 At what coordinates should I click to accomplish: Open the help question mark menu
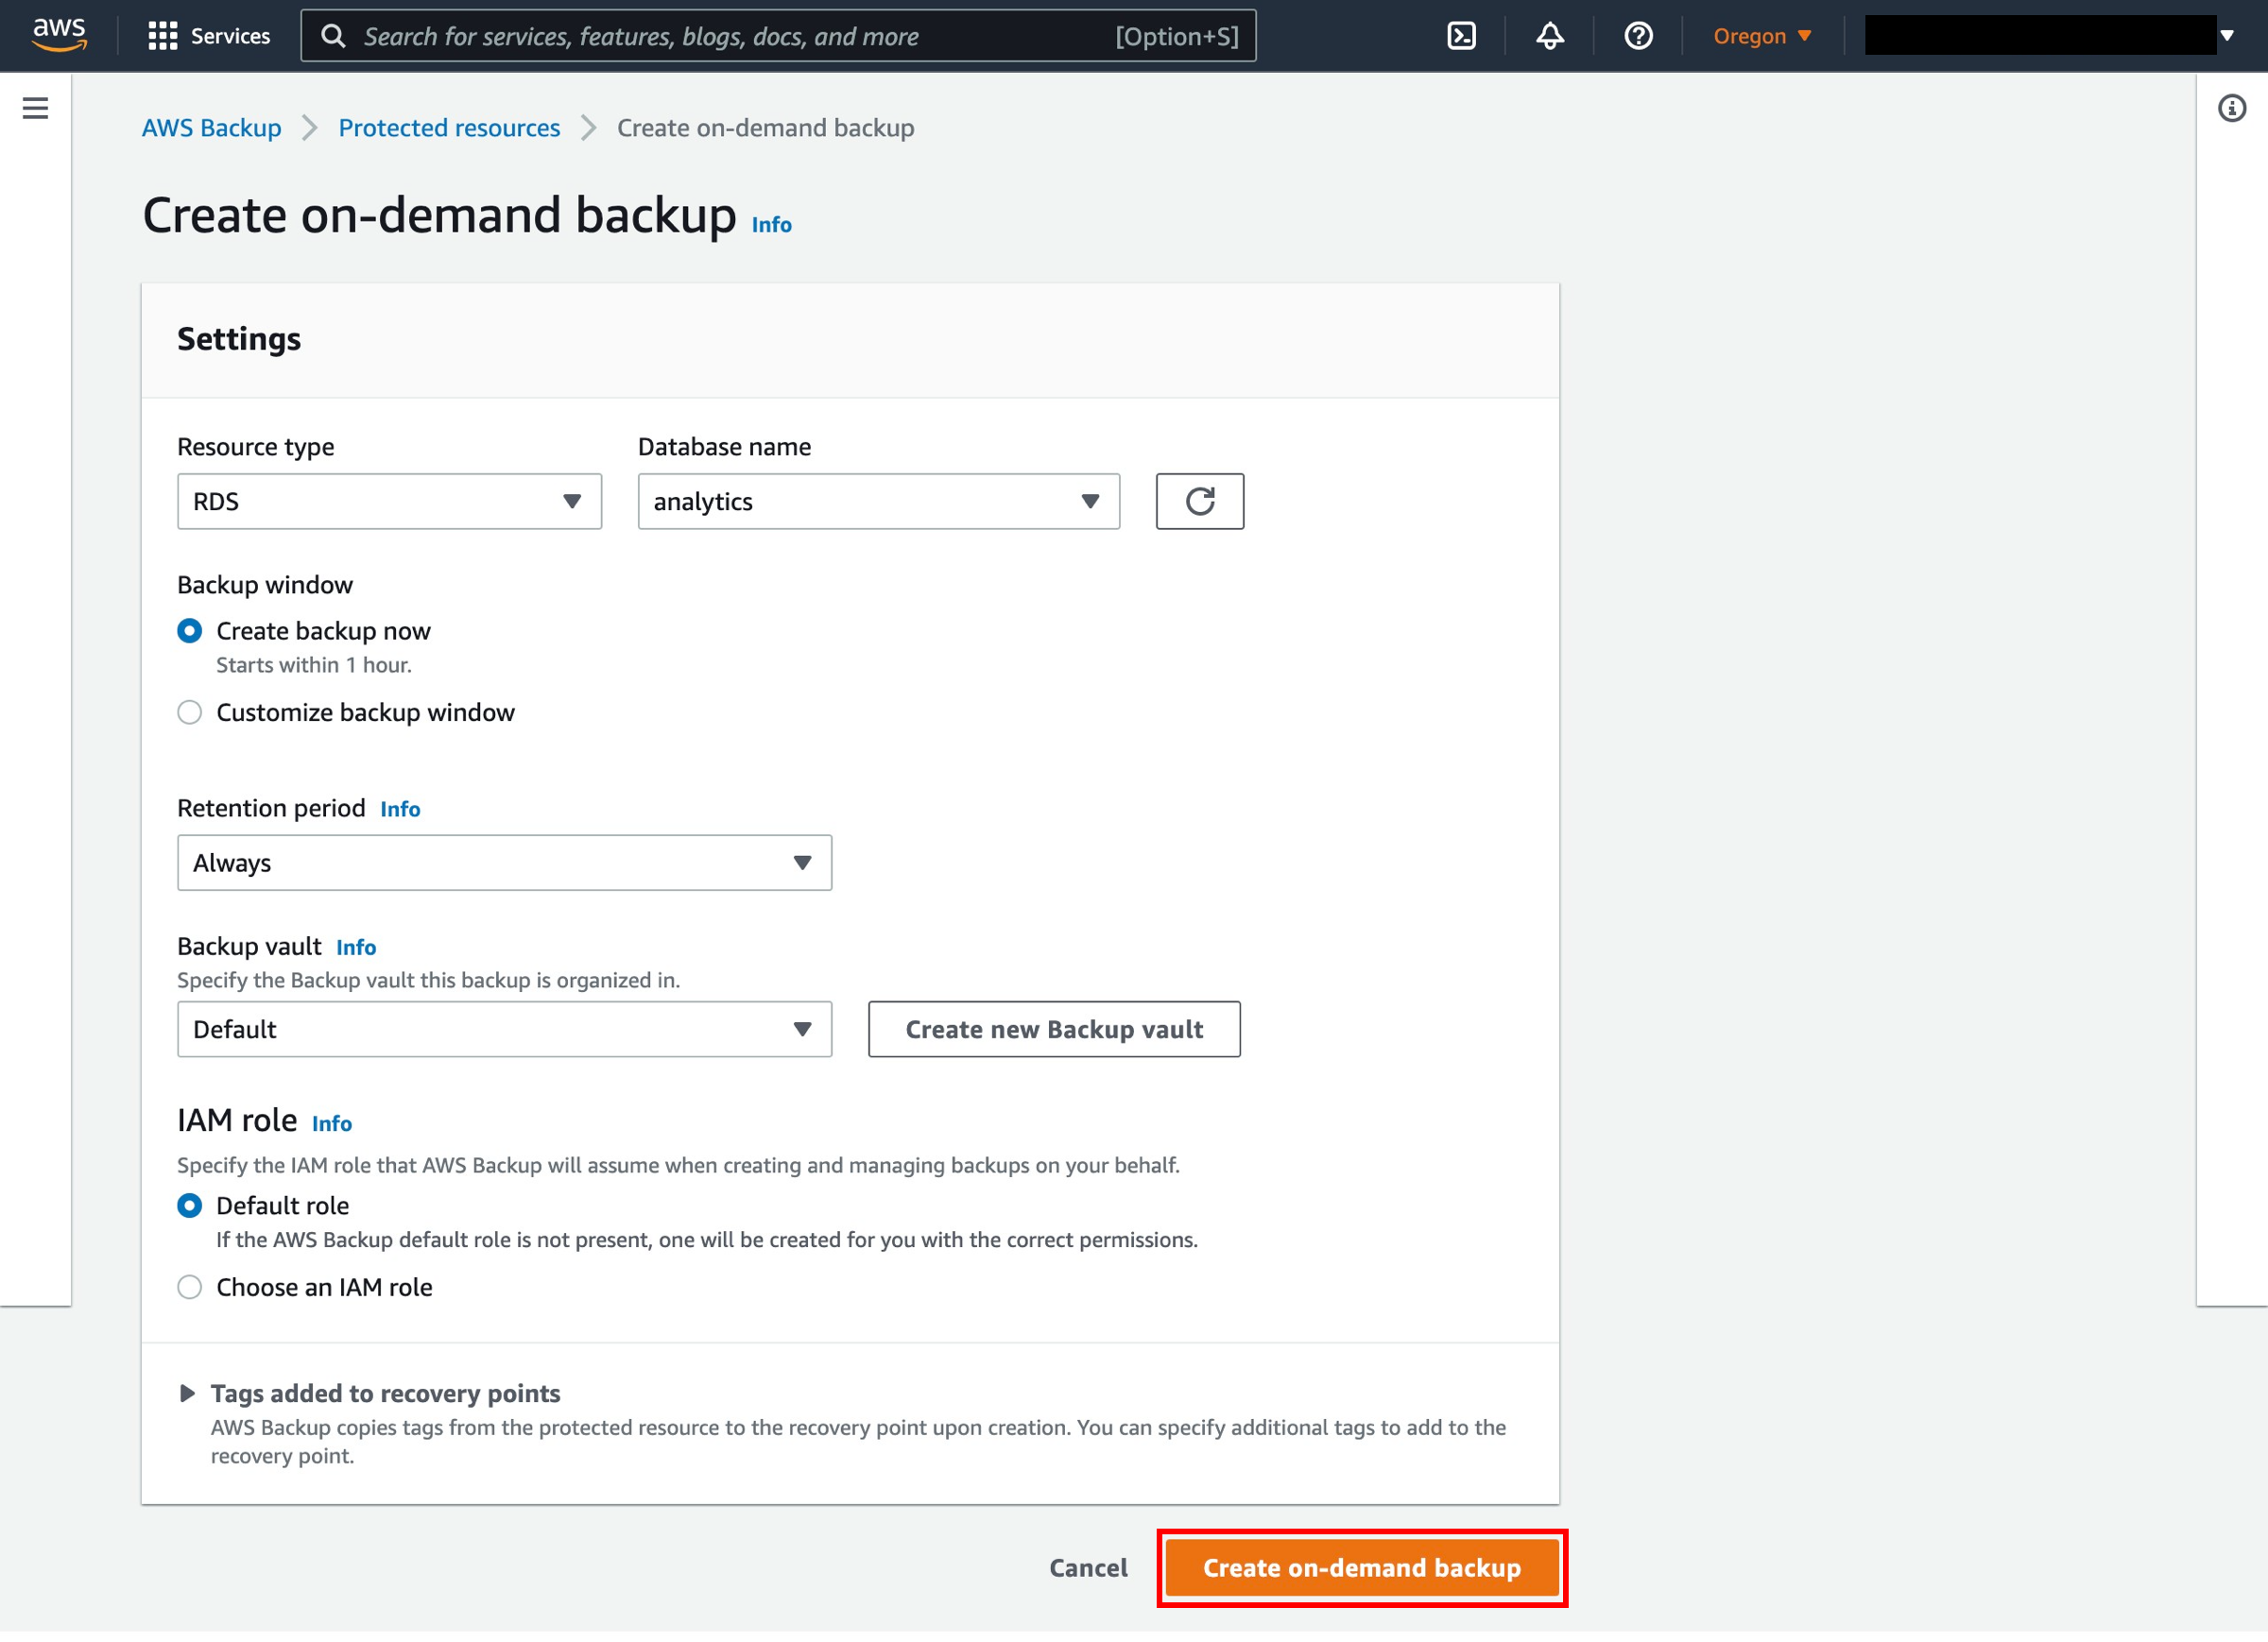tap(1637, 36)
